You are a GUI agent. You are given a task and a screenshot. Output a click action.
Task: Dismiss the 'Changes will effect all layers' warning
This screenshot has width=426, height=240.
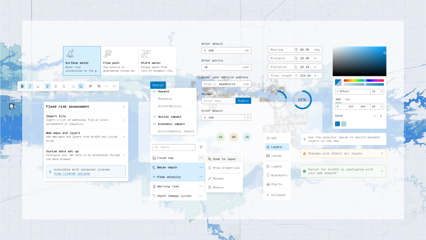tap(382, 154)
